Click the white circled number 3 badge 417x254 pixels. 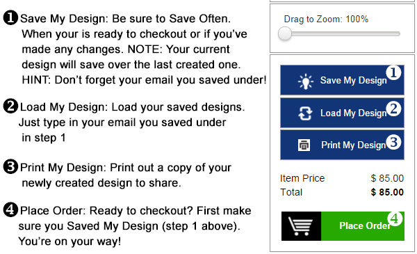(393, 142)
